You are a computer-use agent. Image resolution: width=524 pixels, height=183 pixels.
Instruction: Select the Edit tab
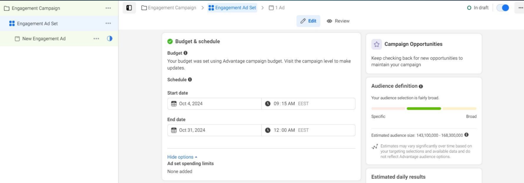click(x=309, y=21)
